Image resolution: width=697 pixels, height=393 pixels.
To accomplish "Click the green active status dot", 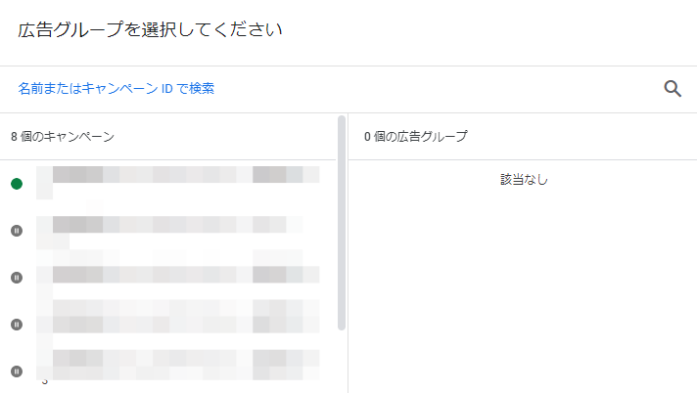I will click(17, 184).
